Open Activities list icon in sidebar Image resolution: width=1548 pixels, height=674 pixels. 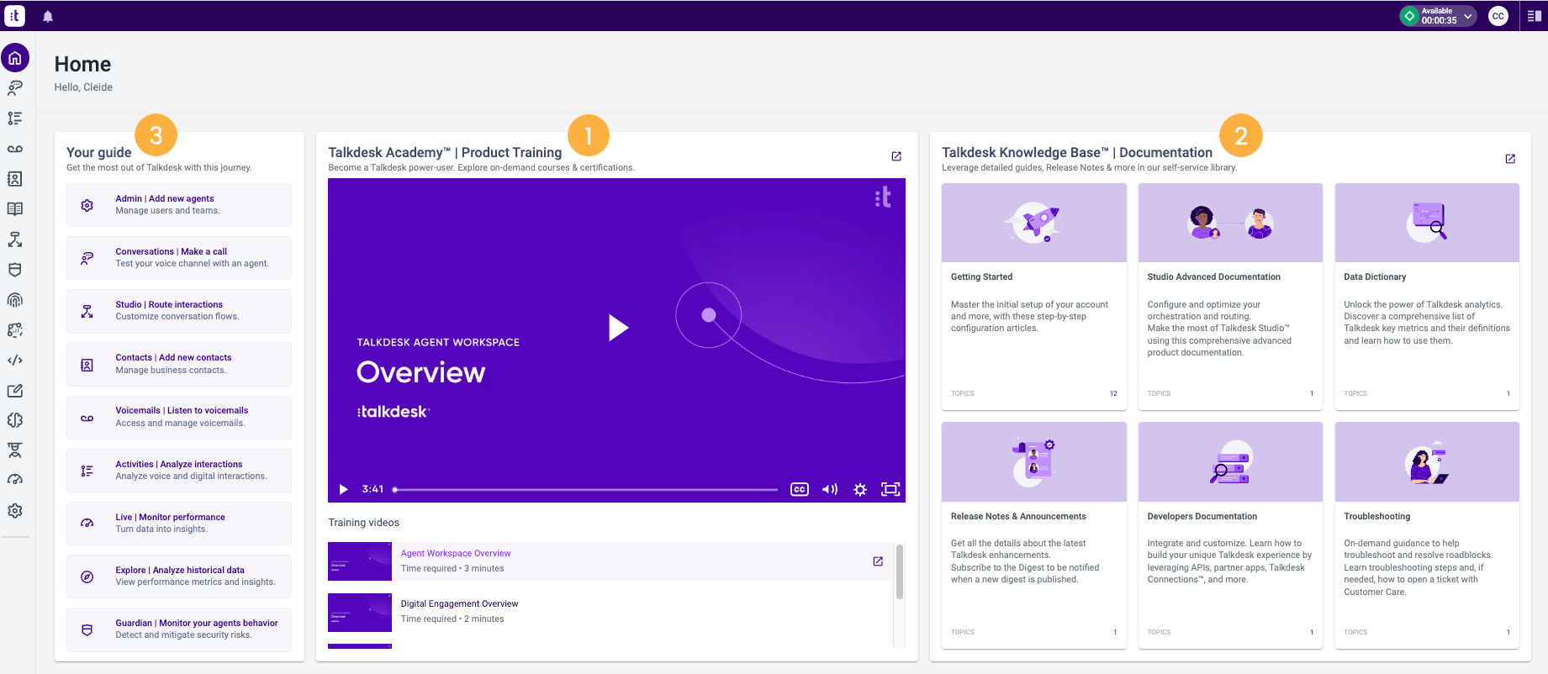[15, 118]
